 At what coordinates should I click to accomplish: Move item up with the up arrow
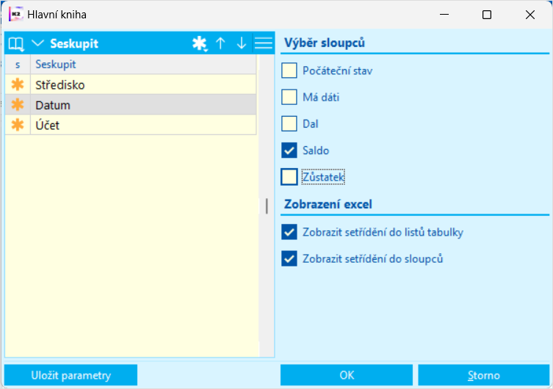pos(220,44)
